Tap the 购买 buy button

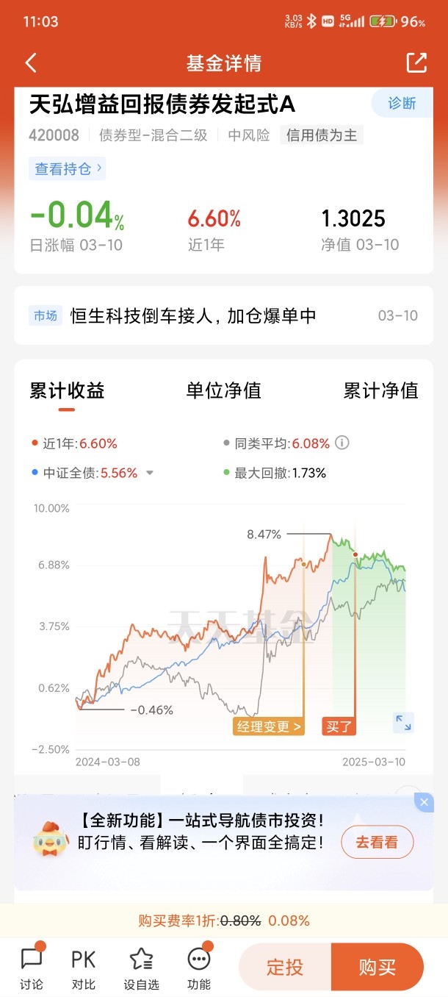pyautogui.click(x=377, y=967)
